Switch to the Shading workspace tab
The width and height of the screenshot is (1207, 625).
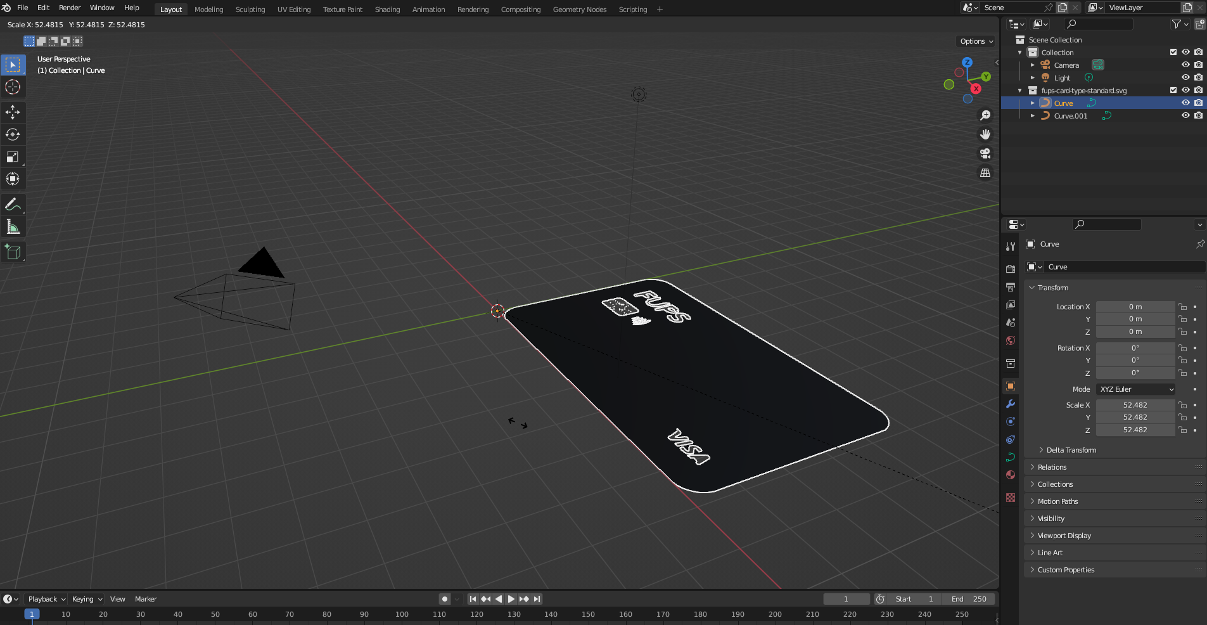[x=387, y=10]
